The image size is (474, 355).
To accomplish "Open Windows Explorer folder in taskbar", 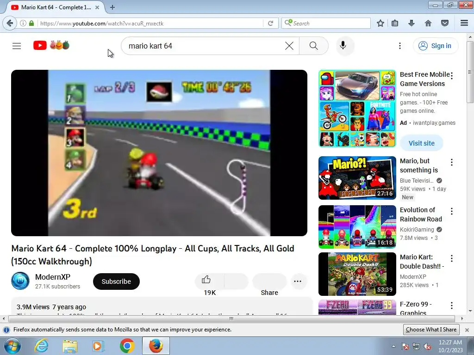I will coord(70,346).
